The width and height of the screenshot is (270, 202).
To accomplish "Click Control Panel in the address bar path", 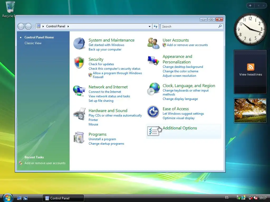I will click(56, 26).
